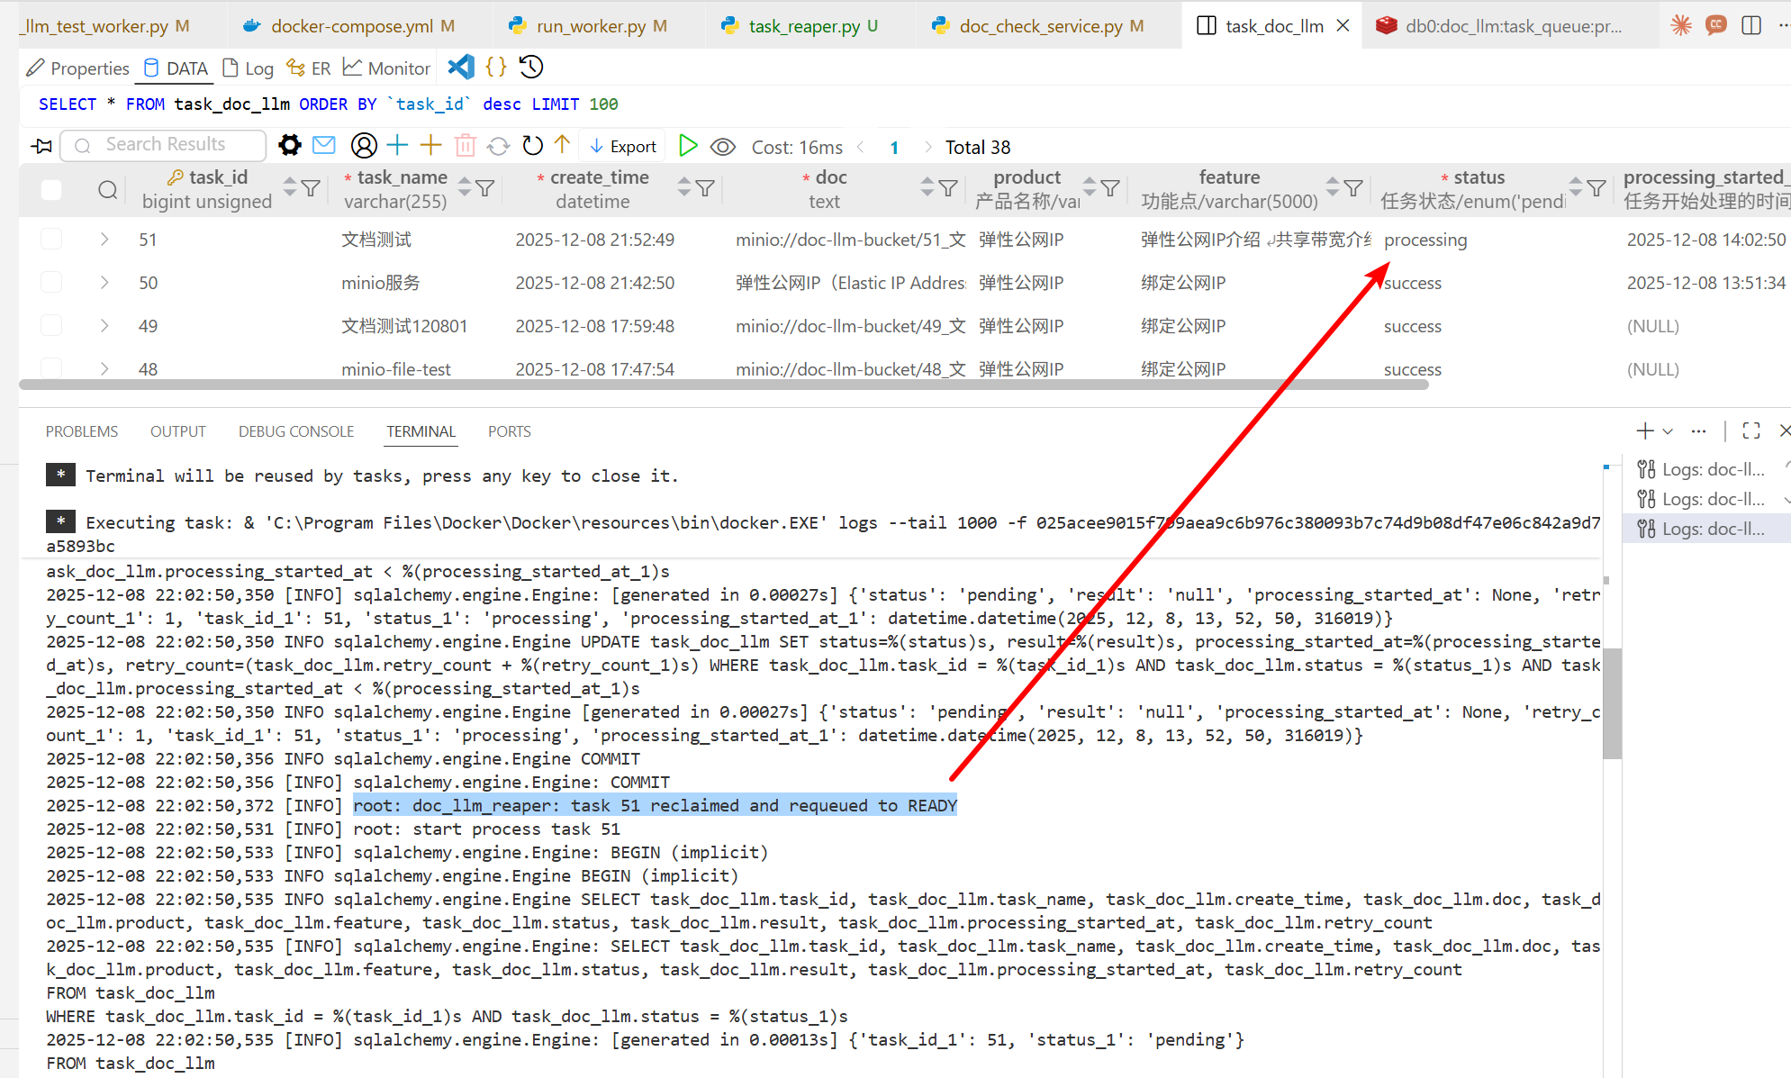Viewport: 1791px width, 1078px height.
Task: Click the green Run query play icon
Action: point(688,146)
